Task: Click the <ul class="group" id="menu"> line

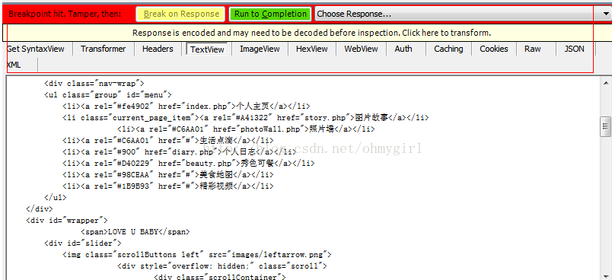Action: point(108,95)
